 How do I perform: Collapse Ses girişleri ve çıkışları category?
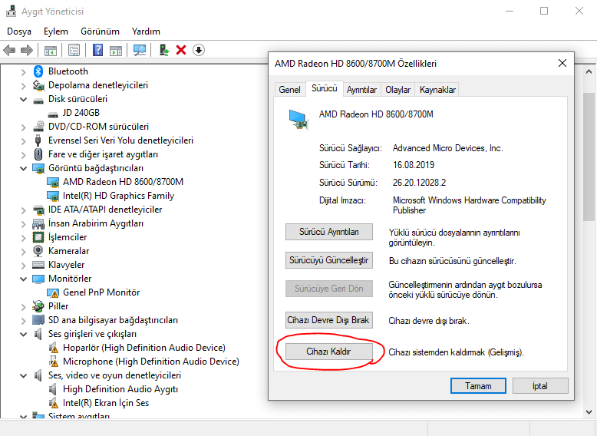tap(23, 334)
